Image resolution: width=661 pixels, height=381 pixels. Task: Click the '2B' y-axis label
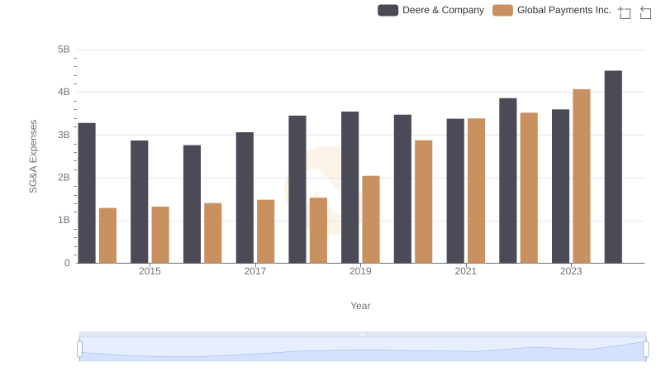[64, 178]
